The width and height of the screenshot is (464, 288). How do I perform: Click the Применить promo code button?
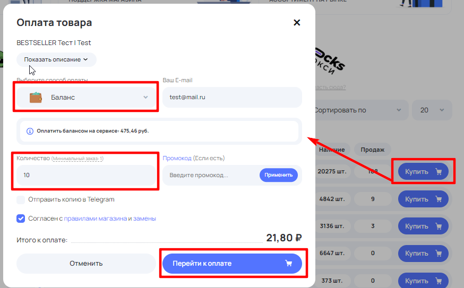pos(279,175)
